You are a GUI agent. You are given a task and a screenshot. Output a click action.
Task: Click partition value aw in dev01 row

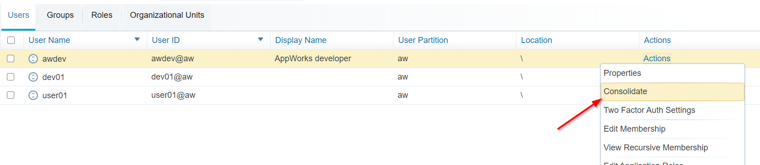coord(403,77)
